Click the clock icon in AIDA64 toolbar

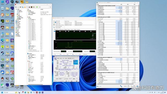click(34, 7)
